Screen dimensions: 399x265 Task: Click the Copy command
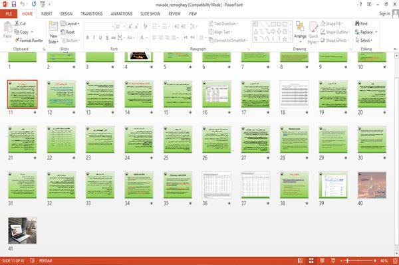[21, 32]
